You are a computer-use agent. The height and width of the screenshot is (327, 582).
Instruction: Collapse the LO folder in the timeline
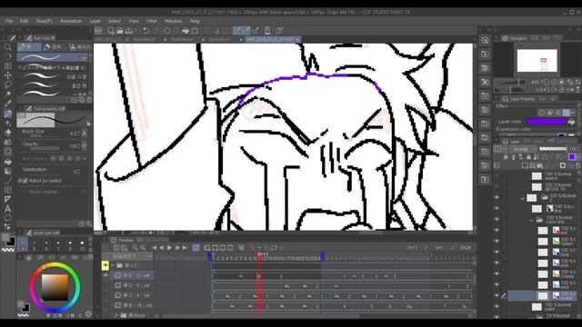pos(113,265)
